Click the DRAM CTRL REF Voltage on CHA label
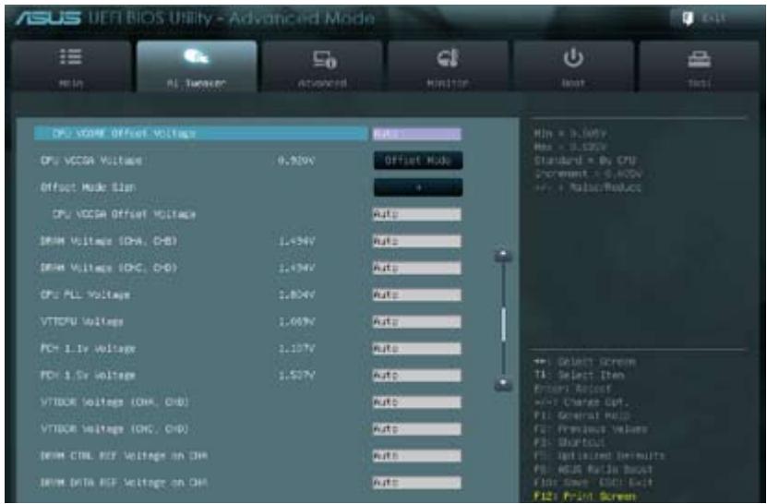The width and height of the screenshot is (767, 504). coord(124,456)
